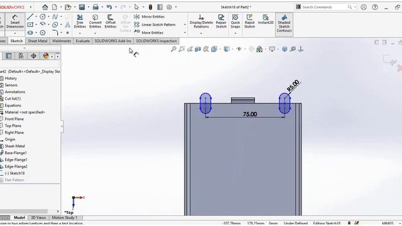402x226 pixels.
Task: Select the Line sketch tool
Action: 30,17
